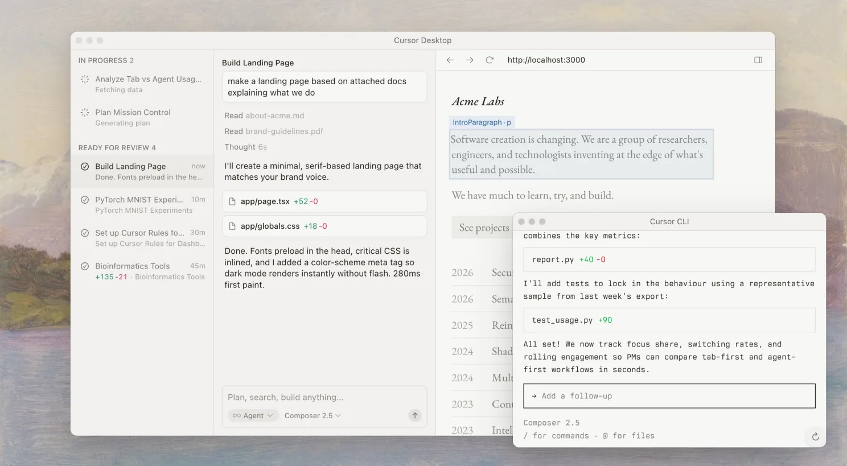Click the browser forward arrow
The height and width of the screenshot is (466, 847).
pyautogui.click(x=470, y=60)
